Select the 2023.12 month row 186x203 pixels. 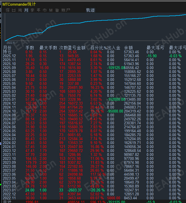[x=93, y=151]
